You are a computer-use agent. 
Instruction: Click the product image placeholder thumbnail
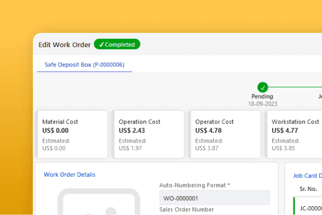tap(99, 202)
